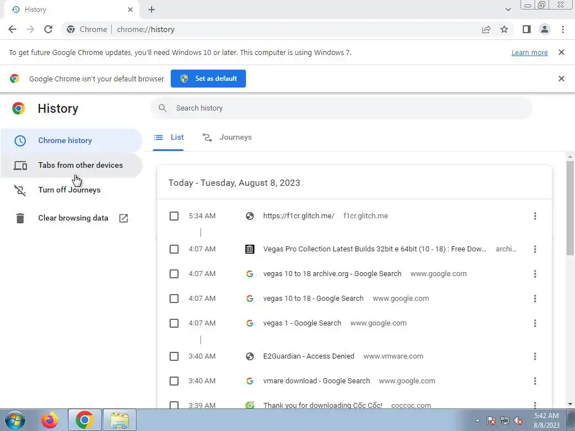Click Turn off Journeys
Image resolution: width=575 pixels, height=431 pixels.
(69, 190)
